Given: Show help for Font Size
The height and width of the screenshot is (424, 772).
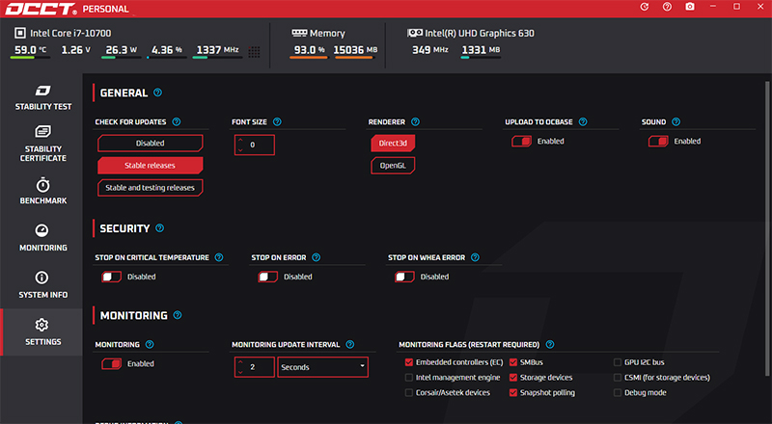Looking at the screenshot, I should click(277, 121).
